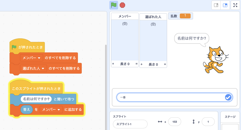Select the ステージ pane
The height and width of the screenshot is (130, 241).
[x=230, y=121]
